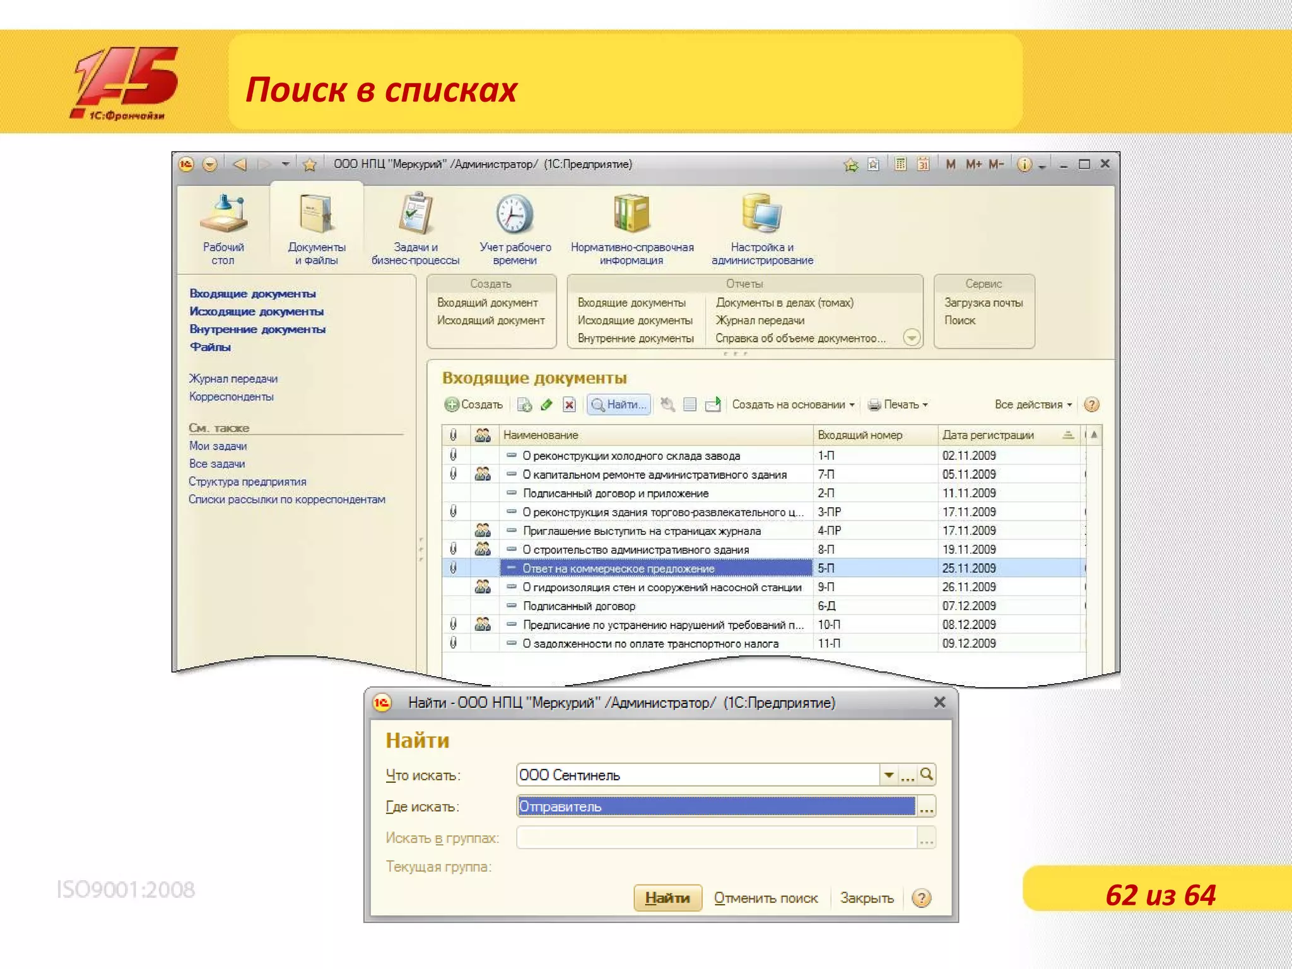Open Справка об объеме документооборота report
This screenshot has height=969, width=1292.
coord(800,338)
